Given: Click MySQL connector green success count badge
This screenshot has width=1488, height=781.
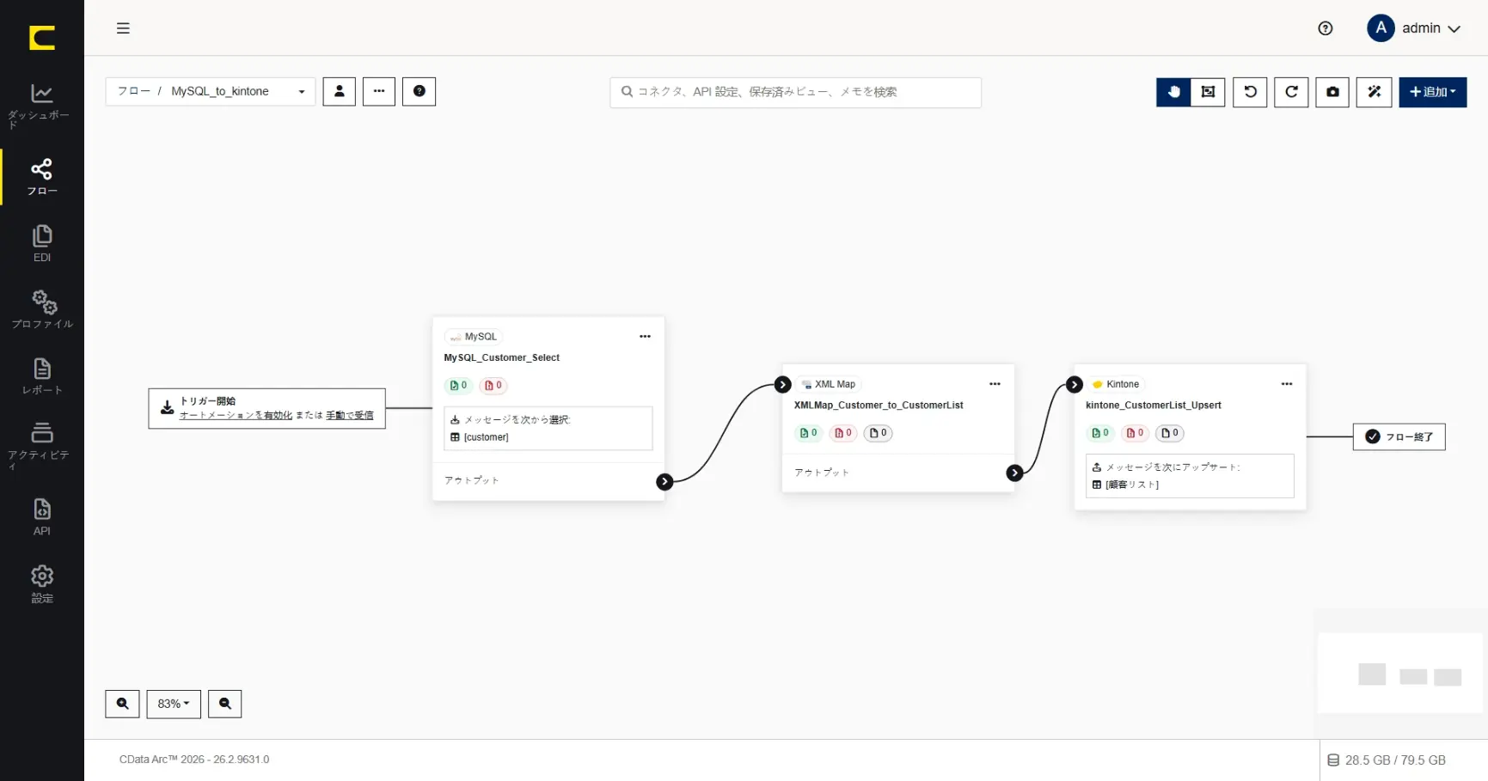Looking at the screenshot, I should pos(459,386).
